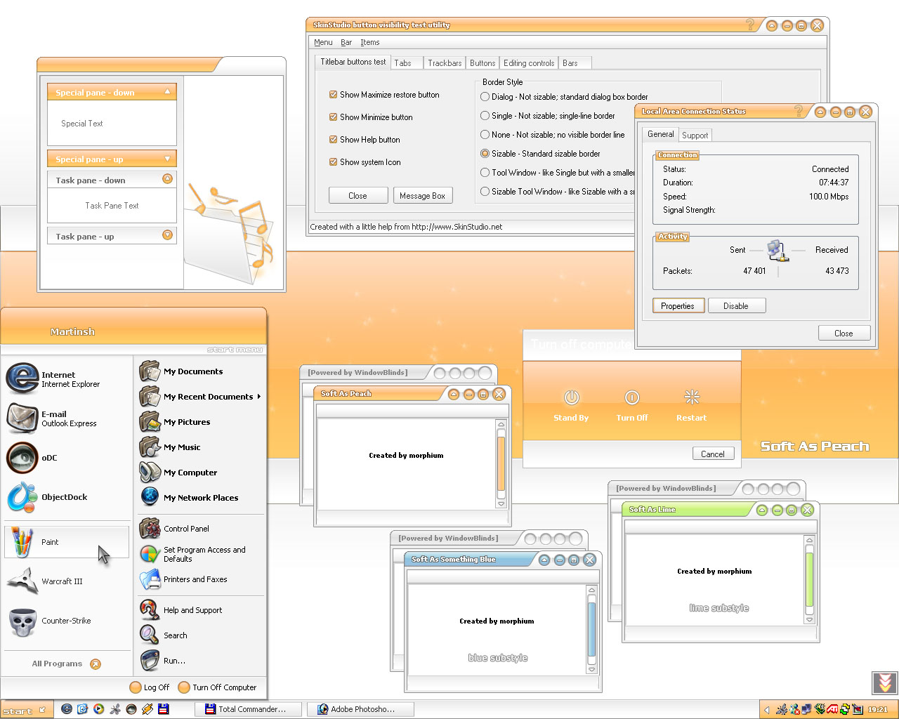
Task: Open My Music folder icon
Action: (x=150, y=447)
